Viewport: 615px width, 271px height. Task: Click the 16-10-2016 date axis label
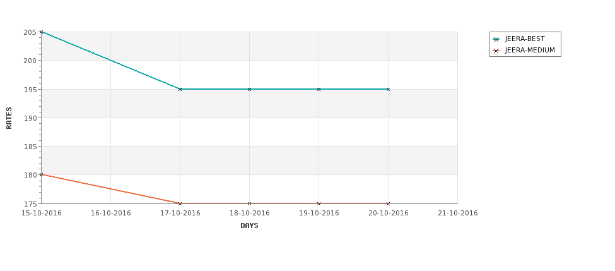point(110,214)
